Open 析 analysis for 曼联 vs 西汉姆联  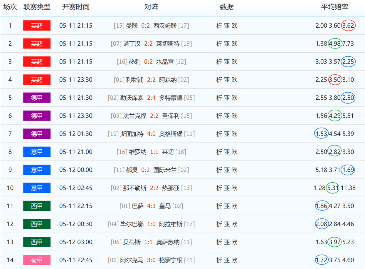pos(219,26)
